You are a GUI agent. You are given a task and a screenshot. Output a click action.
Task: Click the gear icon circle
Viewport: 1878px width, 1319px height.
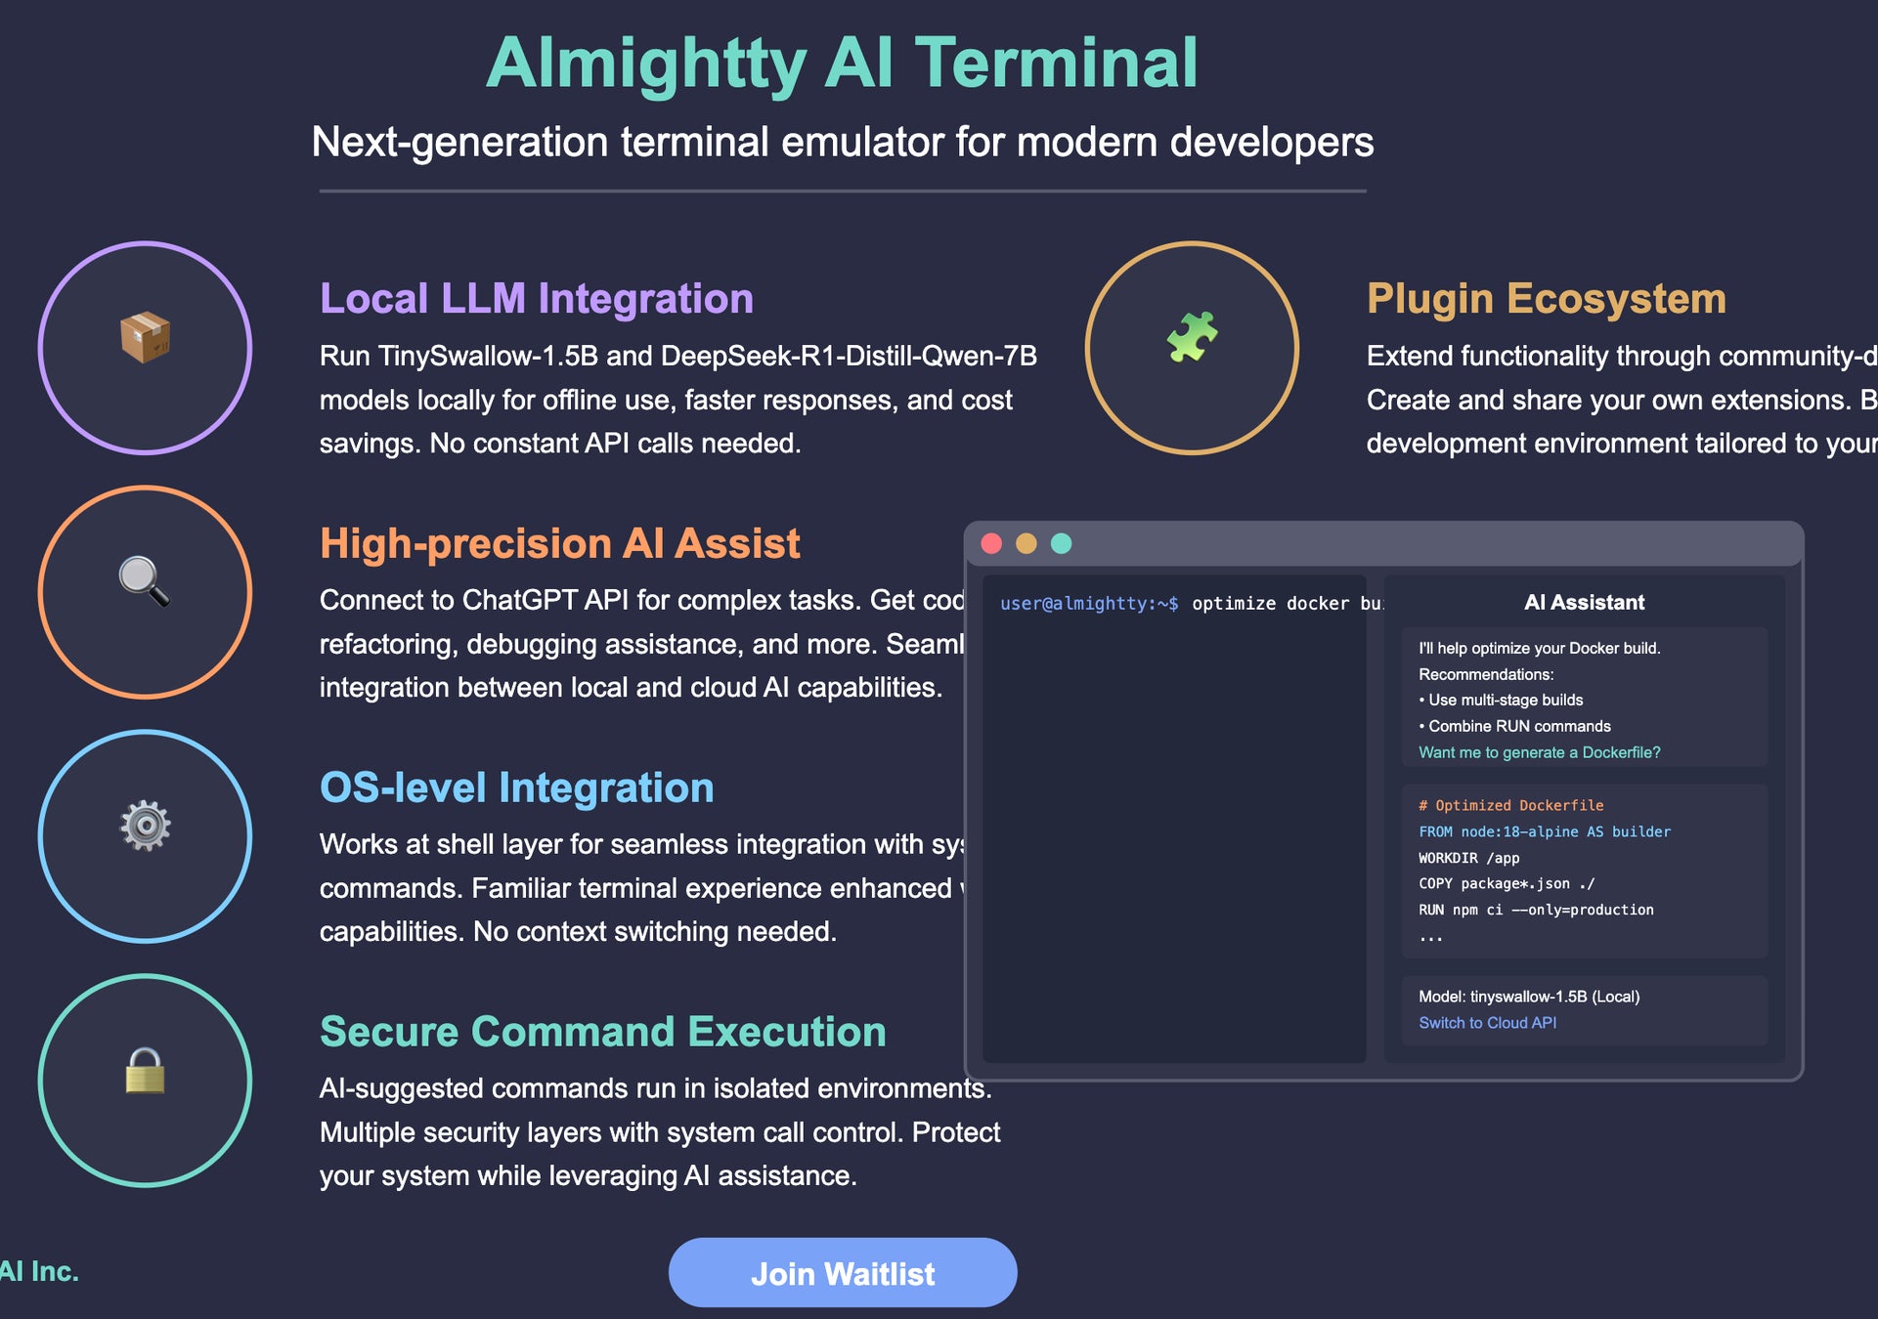click(145, 835)
